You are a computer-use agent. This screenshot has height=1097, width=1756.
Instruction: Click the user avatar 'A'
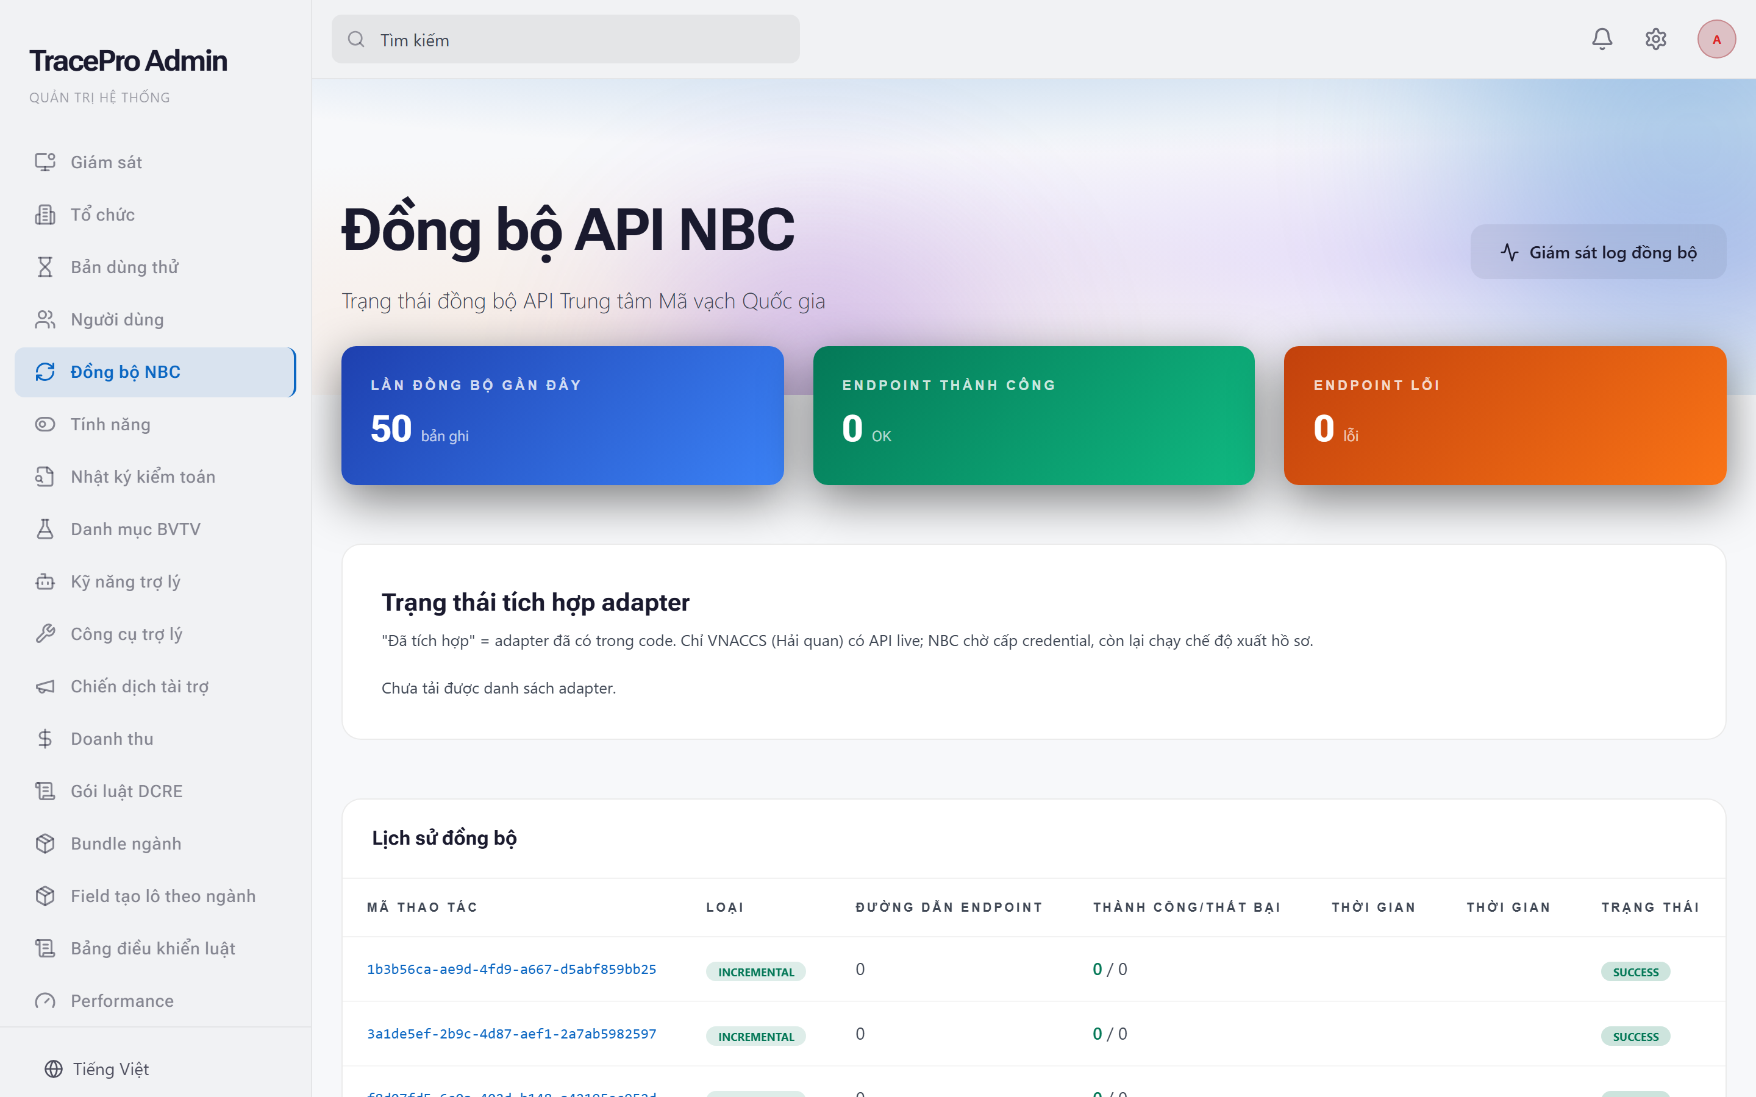click(1716, 39)
